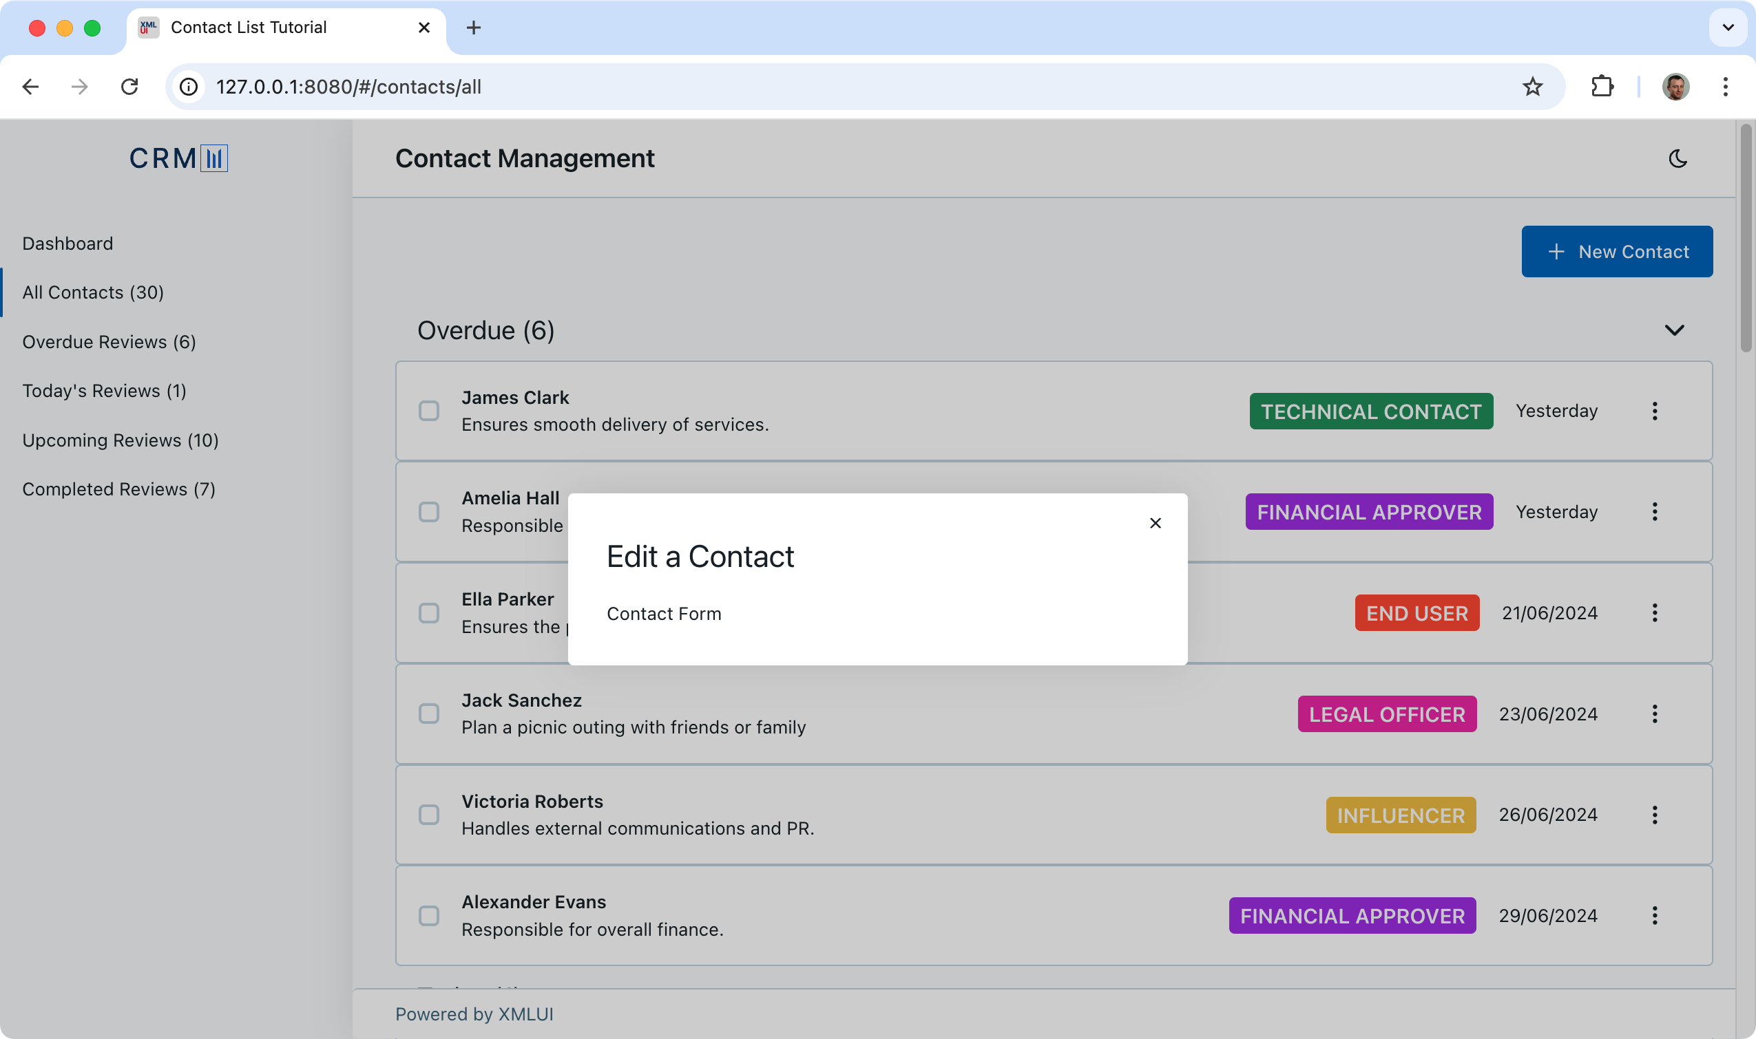The height and width of the screenshot is (1039, 1756).
Task: Select Amelia Hall checkbox
Action: 429,512
